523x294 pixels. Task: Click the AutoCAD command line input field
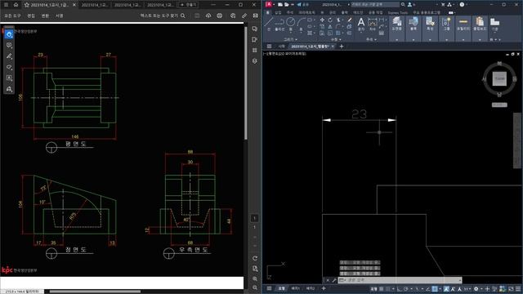pos(400,280)
